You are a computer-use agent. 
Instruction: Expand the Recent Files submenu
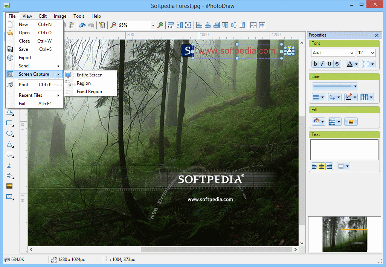pos(35,95)
